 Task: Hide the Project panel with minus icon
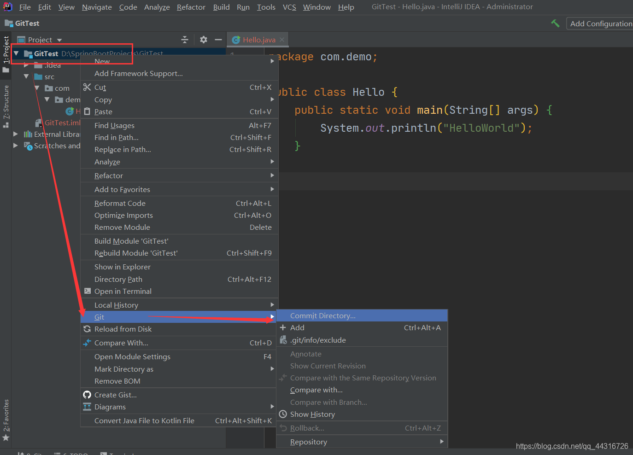218,40
